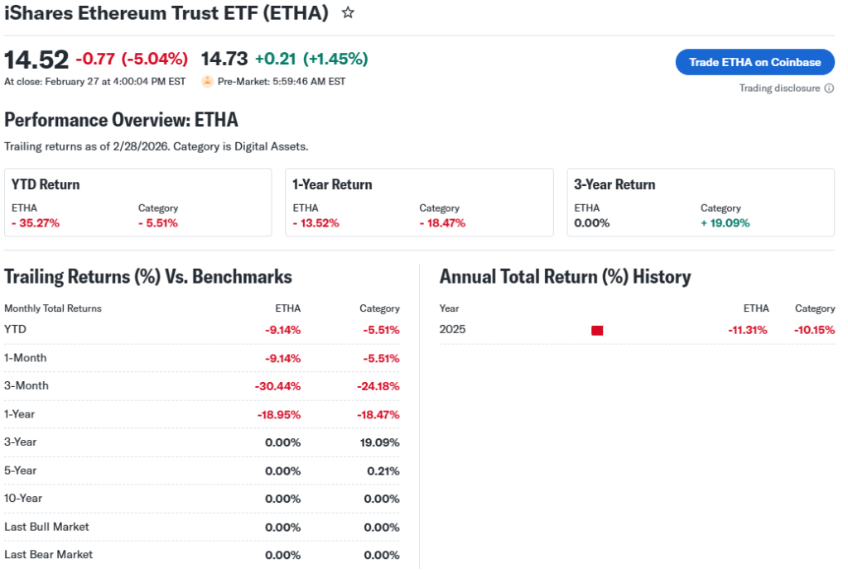The width and height of the screenshot is (848, 573).
Task: Select the 1-Year Return card
Action: pyautogui.click(x=419, y=203)
